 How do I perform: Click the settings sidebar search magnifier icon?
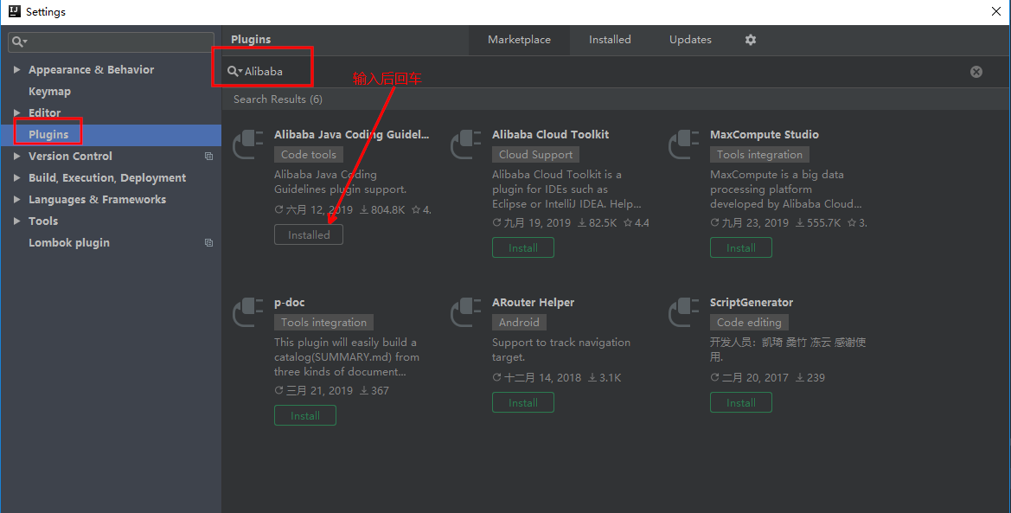pyautogui.click(x=19, y=42)
